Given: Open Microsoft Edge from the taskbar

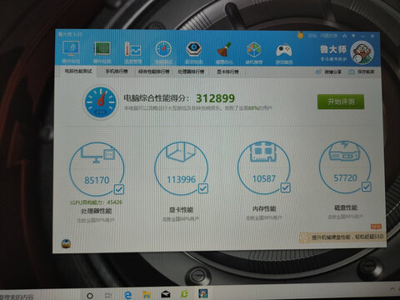Looking at the screenshot, I should pos(127,295).
